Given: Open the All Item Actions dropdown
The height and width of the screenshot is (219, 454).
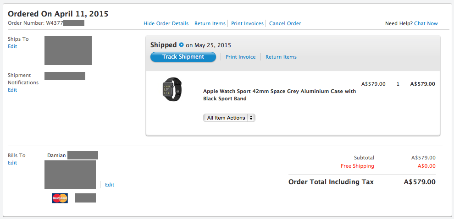Looking at the screenshot, I should coord(229,118).
